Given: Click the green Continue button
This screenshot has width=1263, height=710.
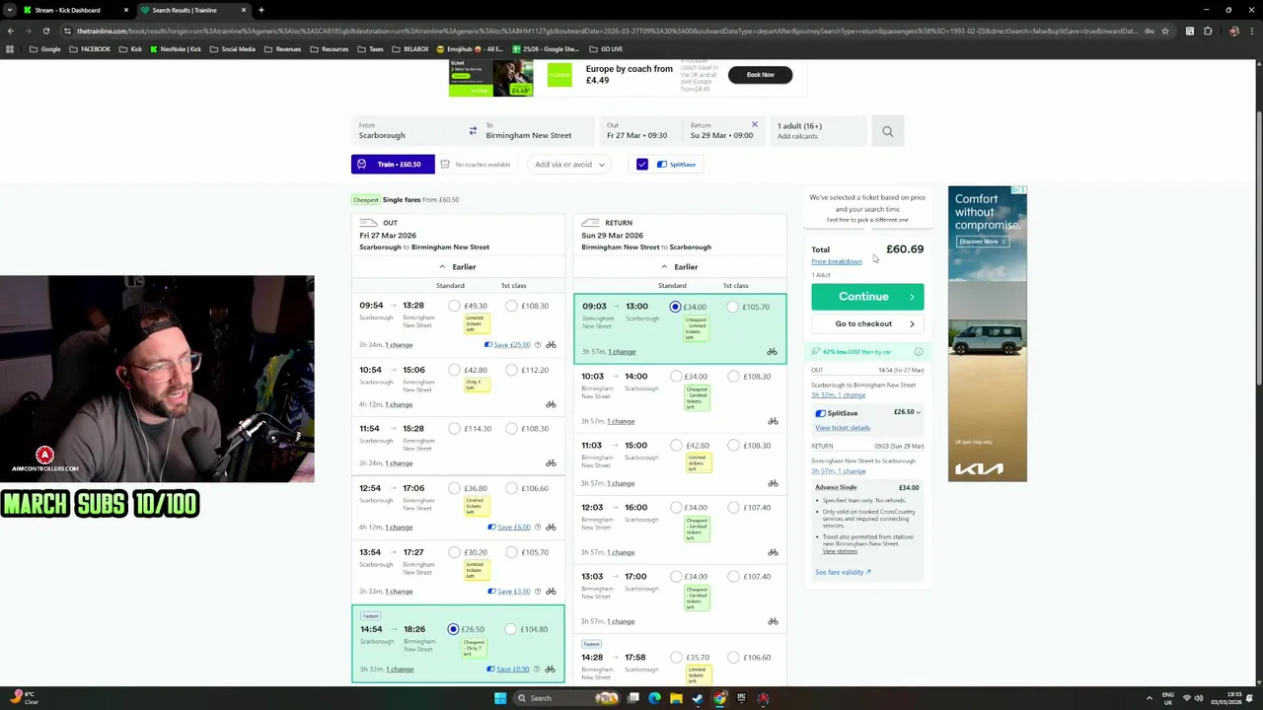Looking at the screenshot, I should (x=867, y=297).
